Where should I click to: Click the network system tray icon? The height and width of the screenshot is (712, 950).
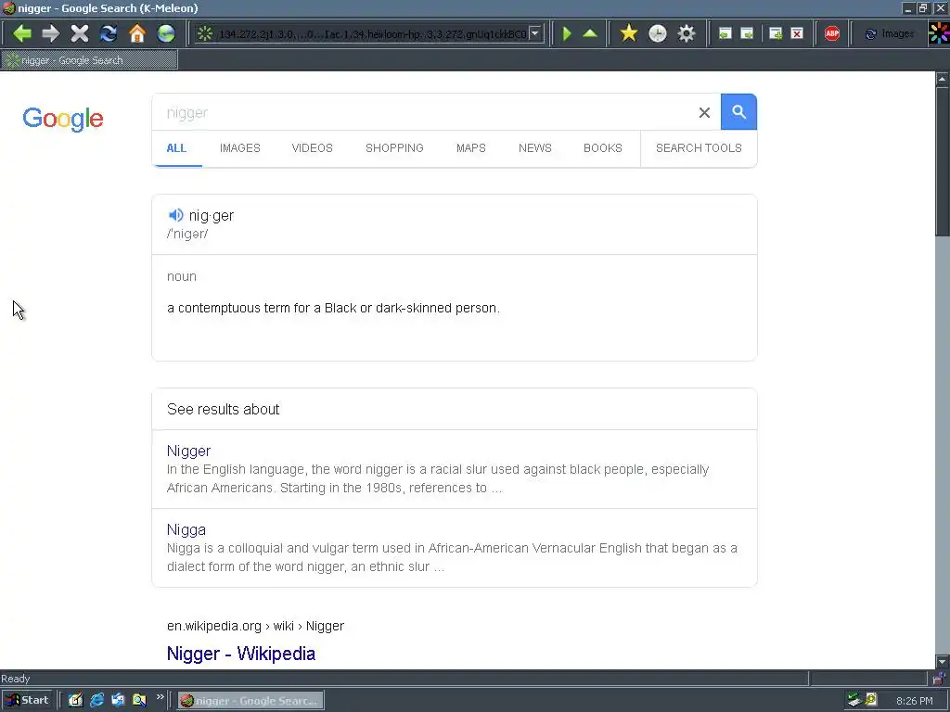click(854, 700)
